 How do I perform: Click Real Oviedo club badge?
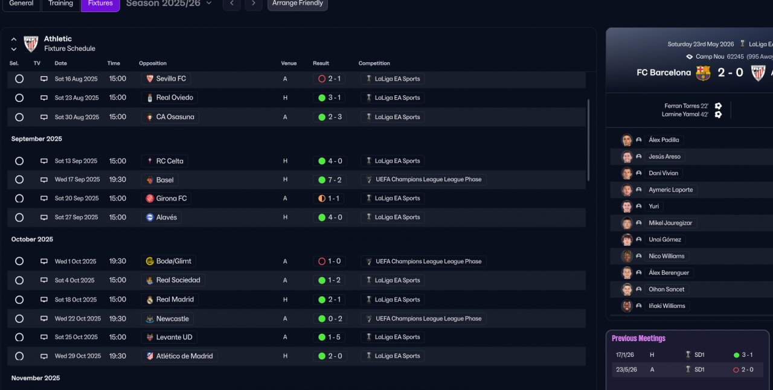click(150, 98)
